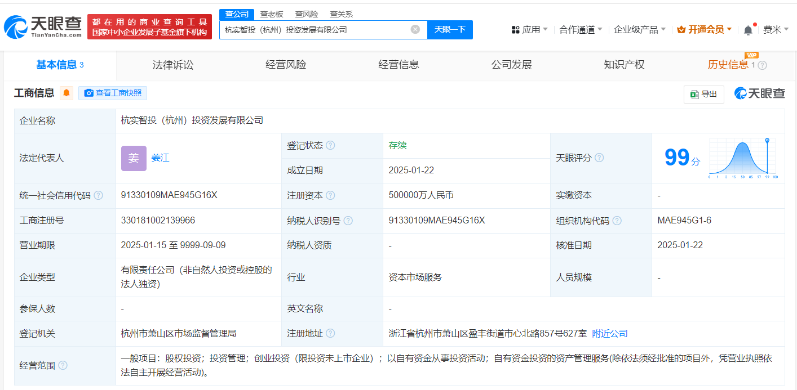Expand the 应用 dropdown menu

click(x=530, y=29)
